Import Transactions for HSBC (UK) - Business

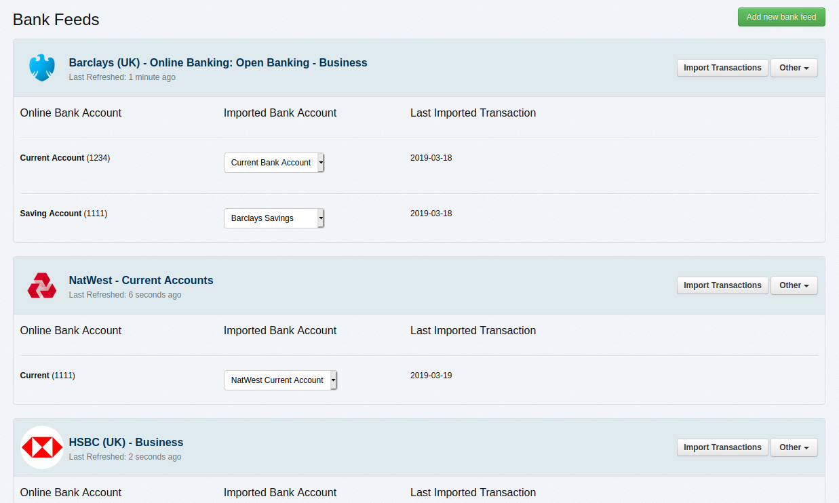tap(722, 447)
